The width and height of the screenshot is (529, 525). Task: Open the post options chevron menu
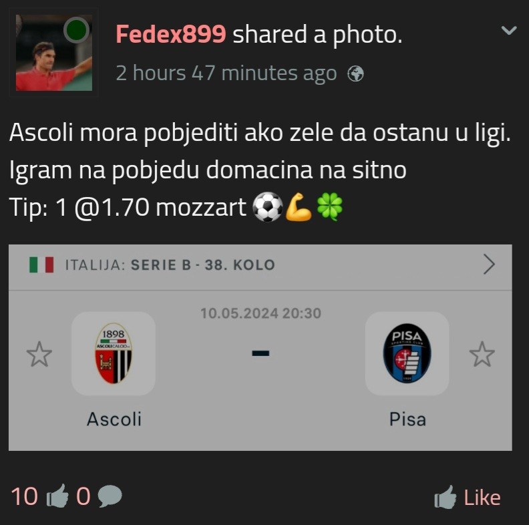pos(509,30)
